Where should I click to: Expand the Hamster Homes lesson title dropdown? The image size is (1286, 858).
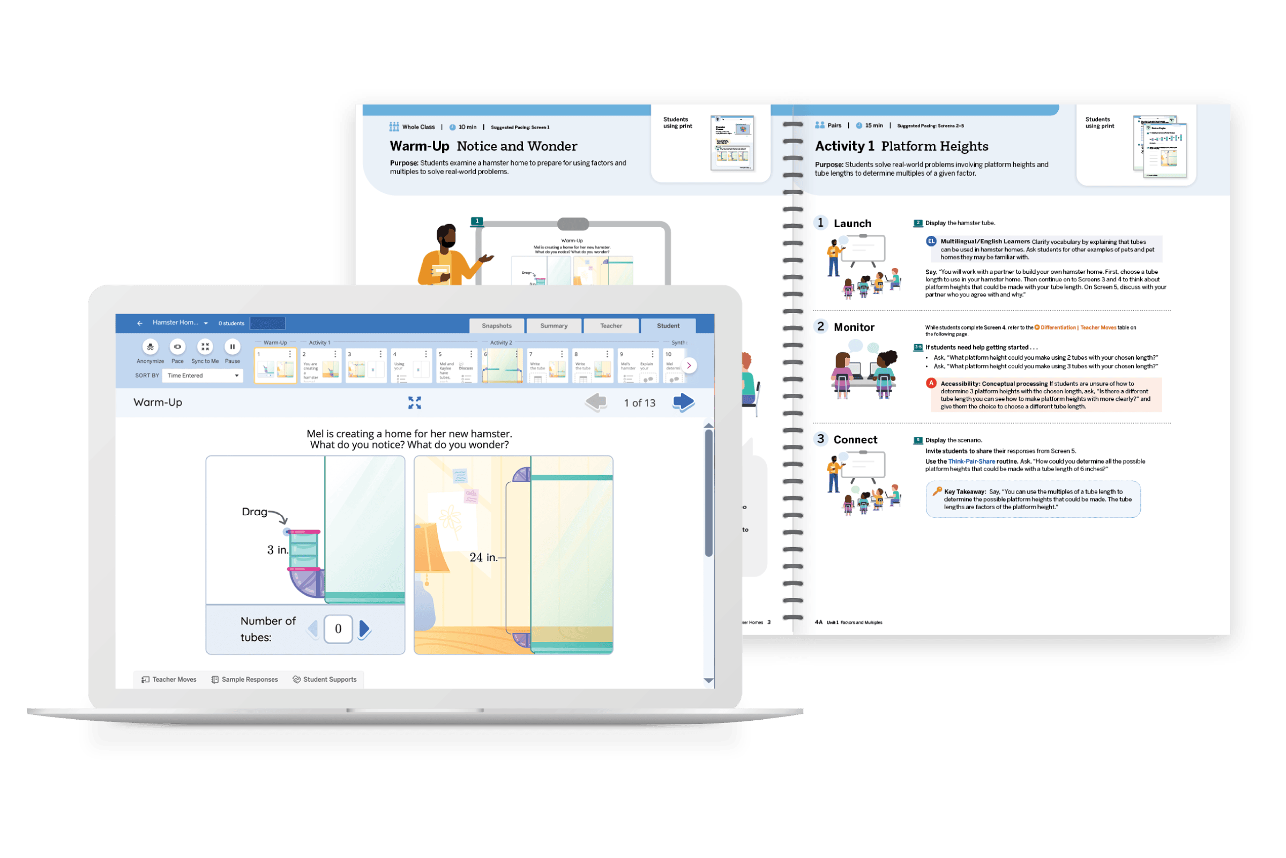click(206, 322)
